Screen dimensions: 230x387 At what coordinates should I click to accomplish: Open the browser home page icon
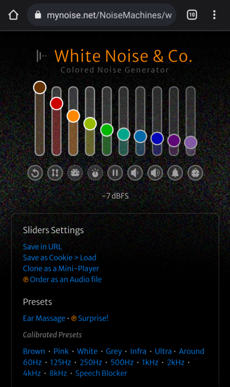pyautogui.click(x=13, y=15)
